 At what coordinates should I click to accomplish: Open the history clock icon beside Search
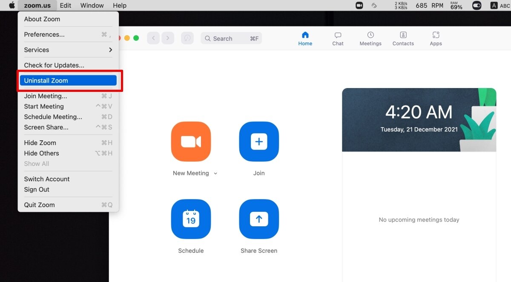187,38
